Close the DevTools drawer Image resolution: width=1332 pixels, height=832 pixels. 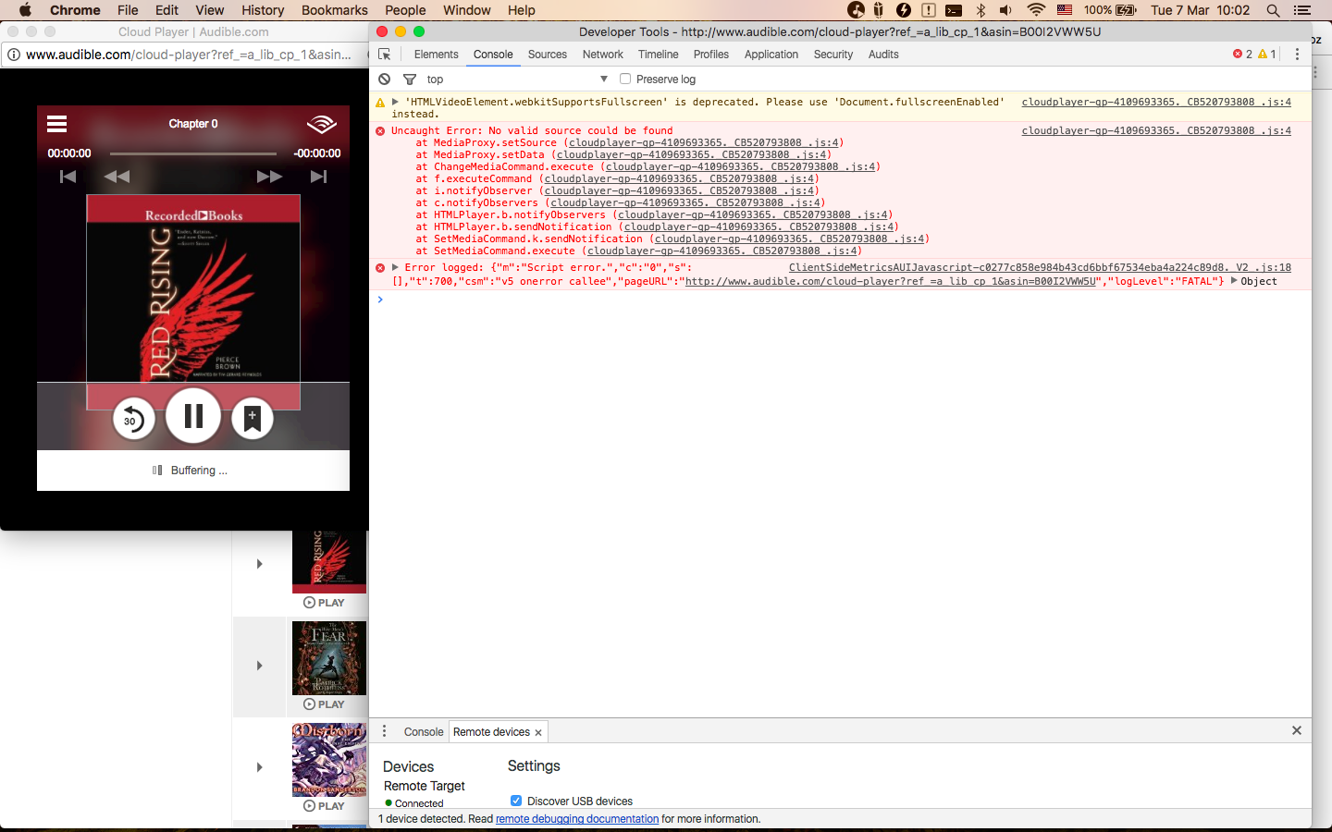[x=1297, y=730]
